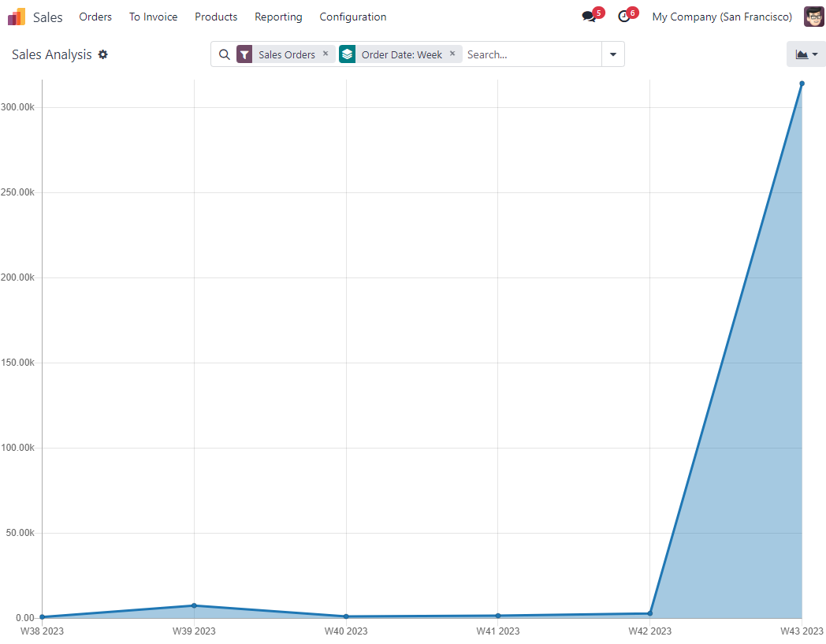Click the Sales Orders filter funnel icon
The image size is (826, 644).
coord(244,54)
